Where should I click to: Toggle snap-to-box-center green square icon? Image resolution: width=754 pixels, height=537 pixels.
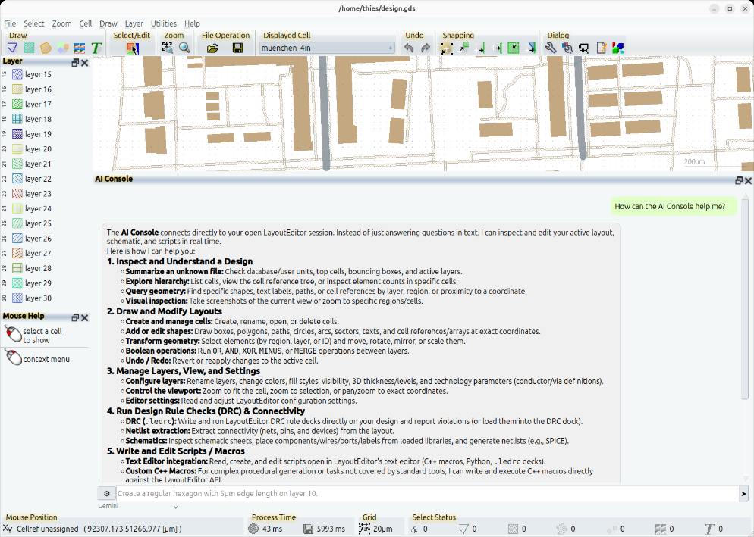point(514,48)
